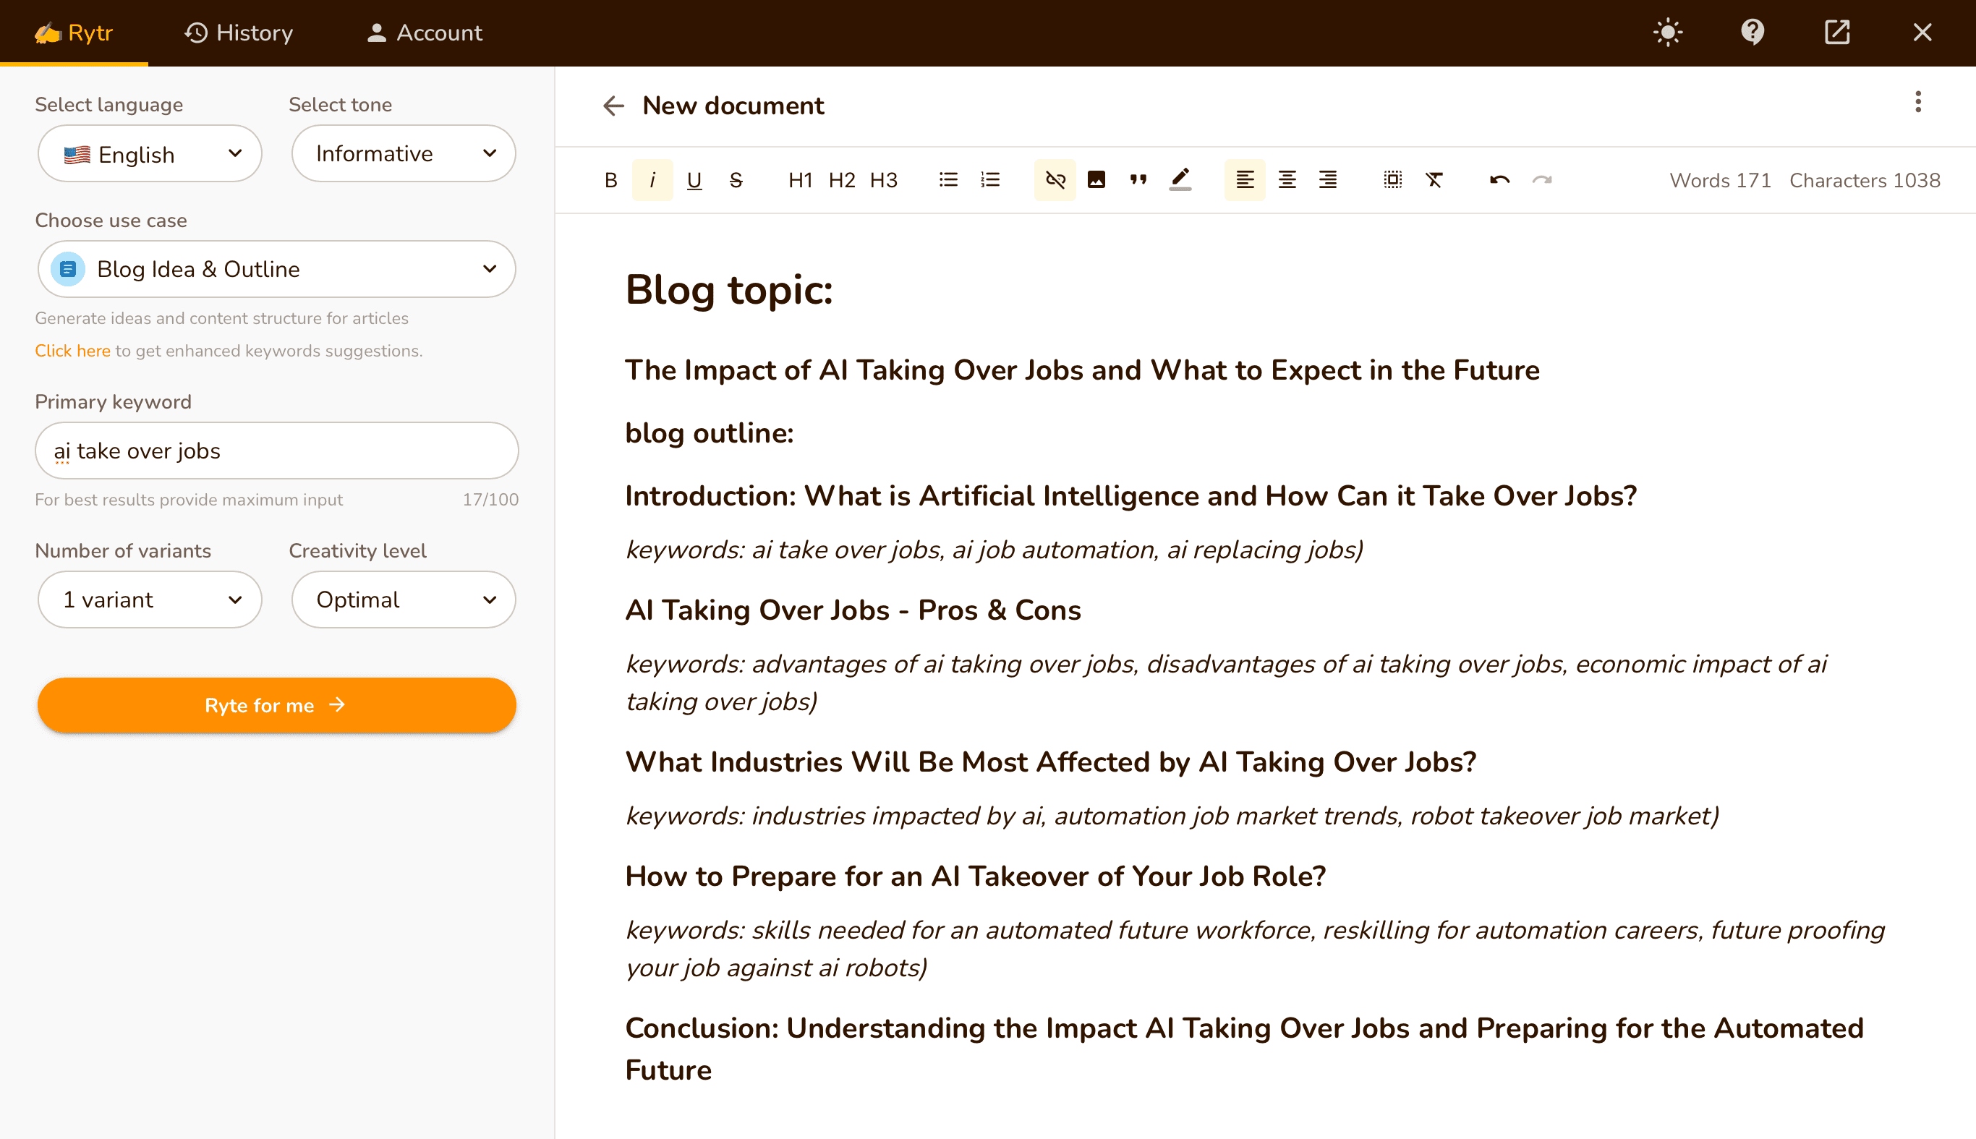The image size is (1976, 1139).
Task: Toggle bold formatting
Action: (x=611, y=180)
